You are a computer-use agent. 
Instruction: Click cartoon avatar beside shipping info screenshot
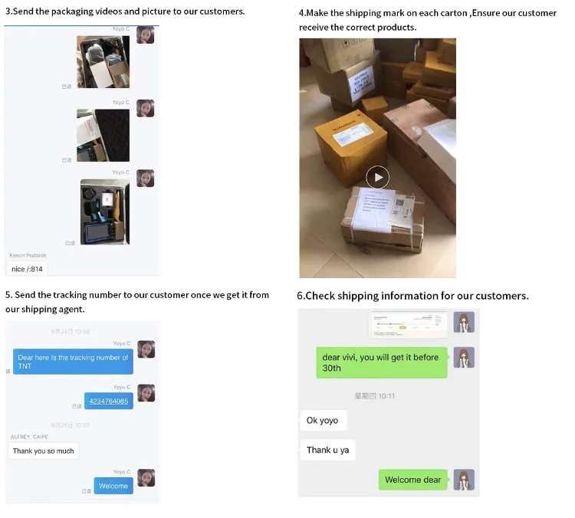click(x=464, y=323)
